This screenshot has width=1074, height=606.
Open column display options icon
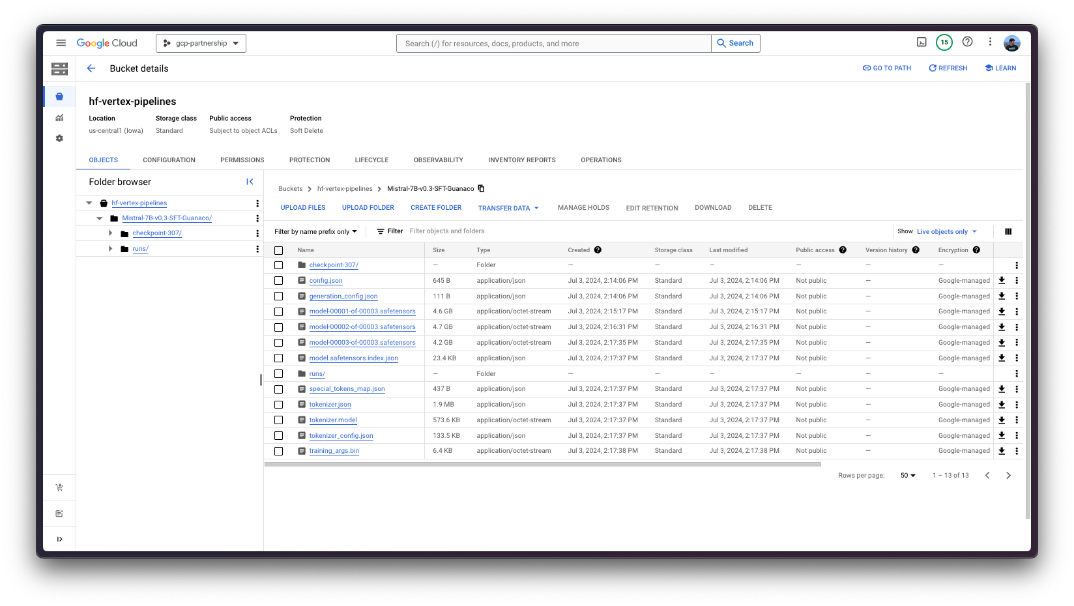(x=1008, y=231)
